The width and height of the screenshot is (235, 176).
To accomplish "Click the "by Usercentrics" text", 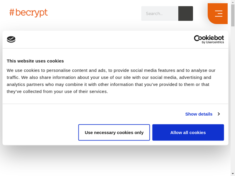I will click(213, 42).
